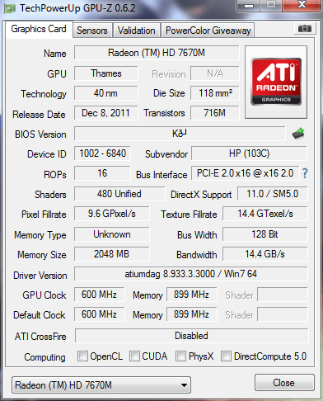Close the window with the red X
Image resolution: width=323 pixels, height=401 pixels.
click(x=302, y=5)
